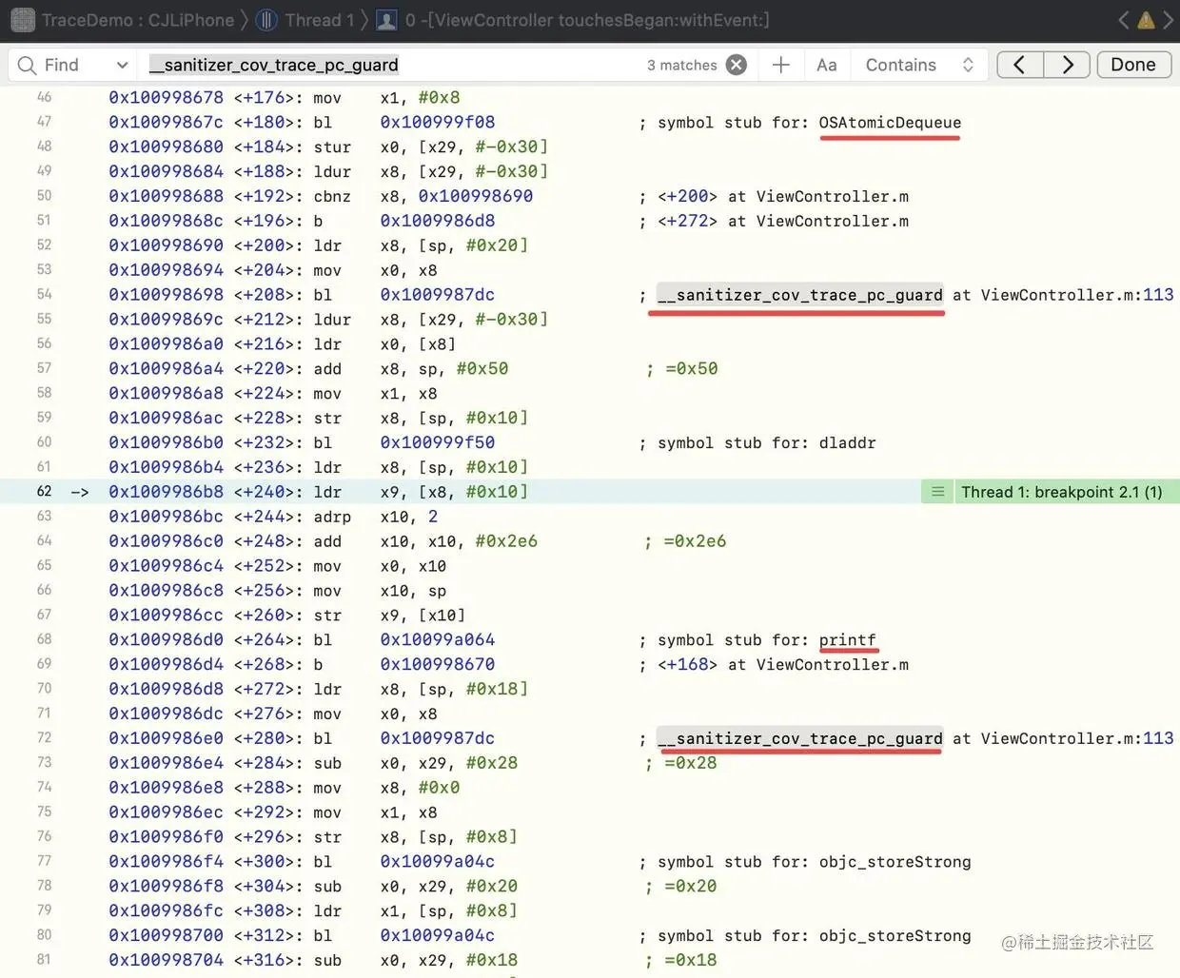Viewport: 1180px width, 978px height.
Task: Open the magnifier search options menu
Action: 28,65
